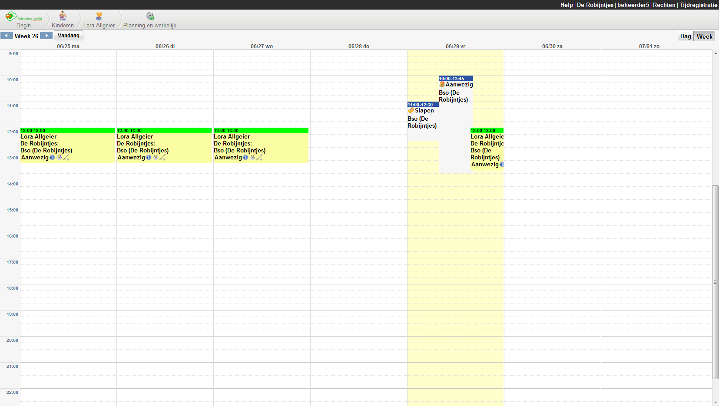Click the house icon beside Friday's Aanwezig

[x=442, y=85]
